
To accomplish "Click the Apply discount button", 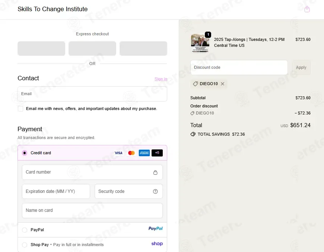I will tap(301, 67).
